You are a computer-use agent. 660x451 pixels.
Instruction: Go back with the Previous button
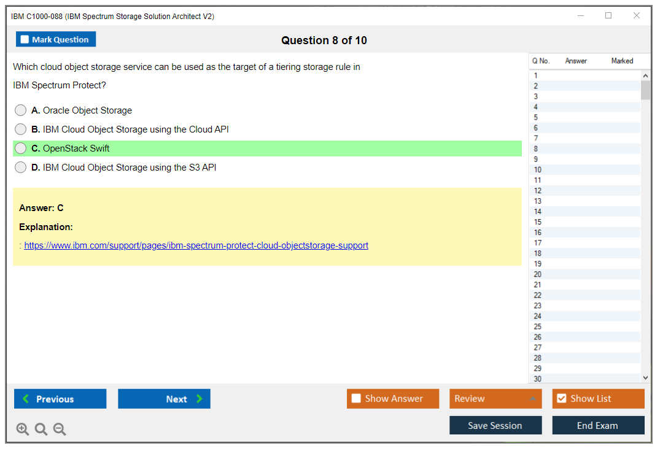tap(60, 399)
